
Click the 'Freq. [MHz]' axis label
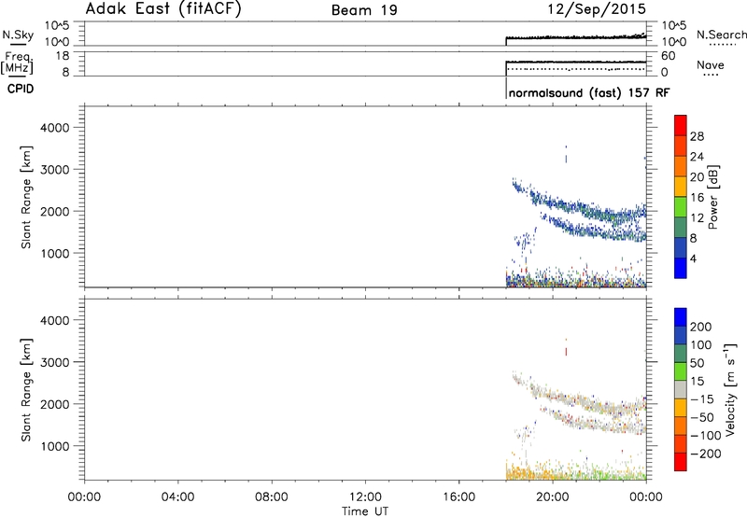(x=17, y=63)
